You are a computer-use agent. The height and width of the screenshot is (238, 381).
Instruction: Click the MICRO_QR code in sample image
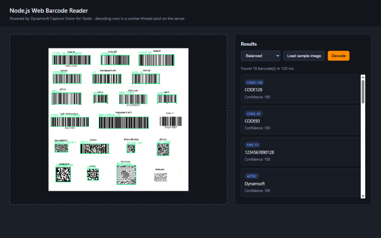[x=131, y=149]
